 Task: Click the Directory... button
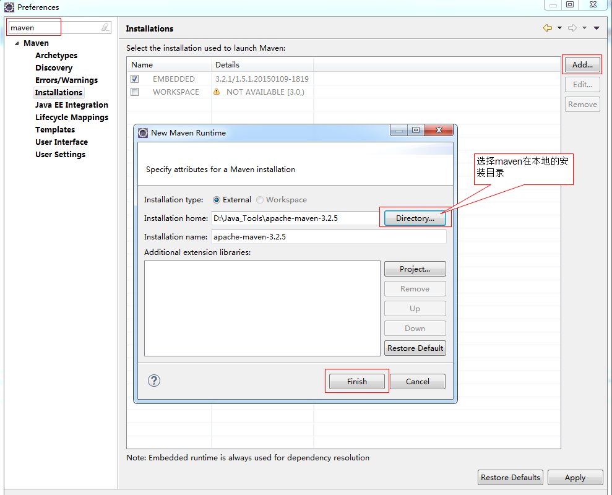point(415,218)
